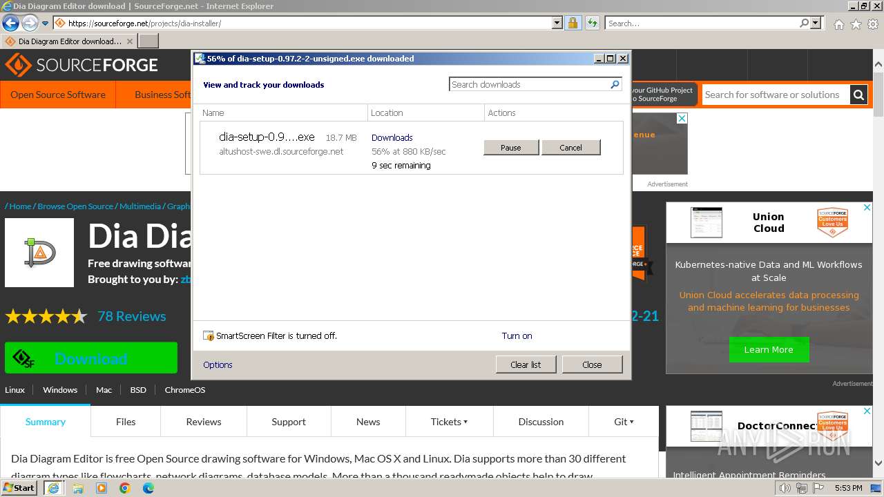The height and width of the screenshot is (497, 884).
Task: Expand the Tickets dropdown tab
Action: 450,421
